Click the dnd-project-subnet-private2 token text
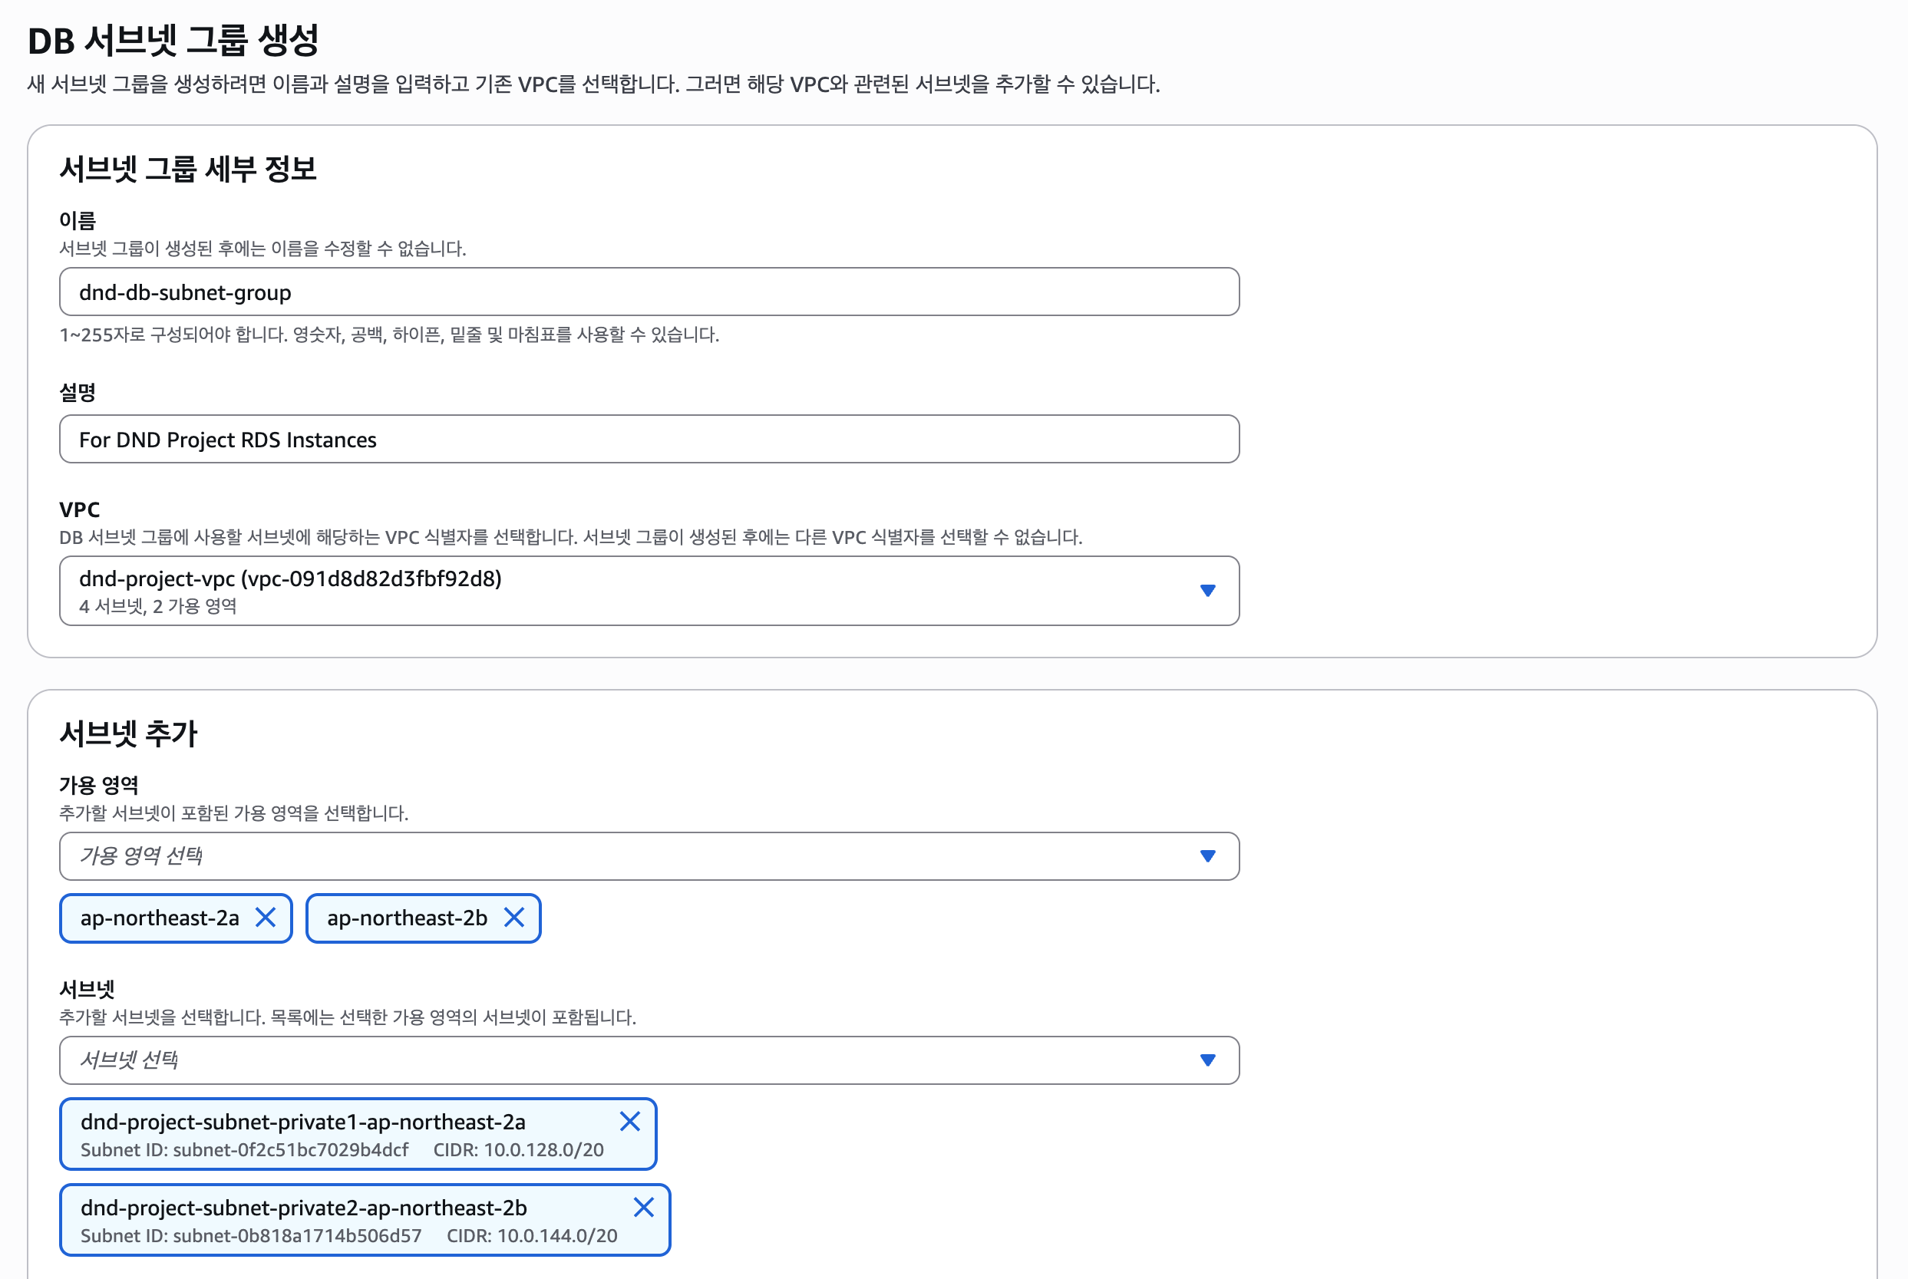 pyautogui.click(x=303, y=1208)
